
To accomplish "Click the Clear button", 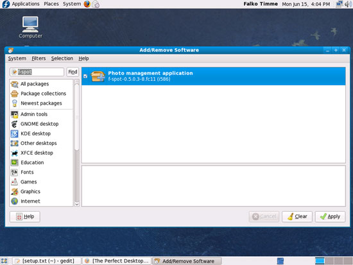I will click(297, 217).
